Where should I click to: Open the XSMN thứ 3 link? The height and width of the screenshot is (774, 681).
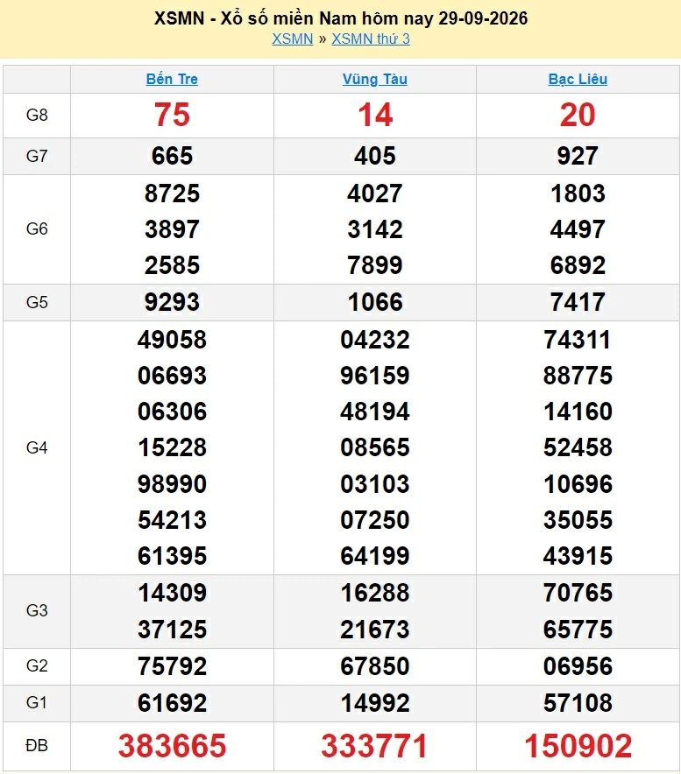(371, 39)
